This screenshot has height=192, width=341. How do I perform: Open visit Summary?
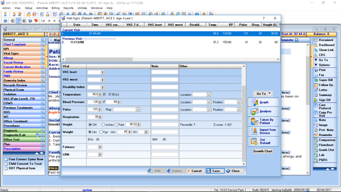(324, 95)
